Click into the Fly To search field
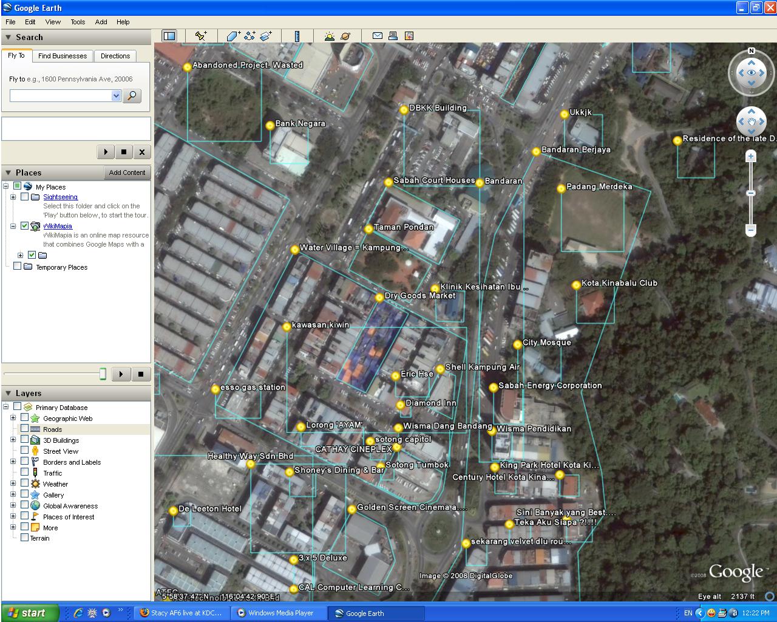This screenshot has height=622, width=777. [x=61, y=96]
